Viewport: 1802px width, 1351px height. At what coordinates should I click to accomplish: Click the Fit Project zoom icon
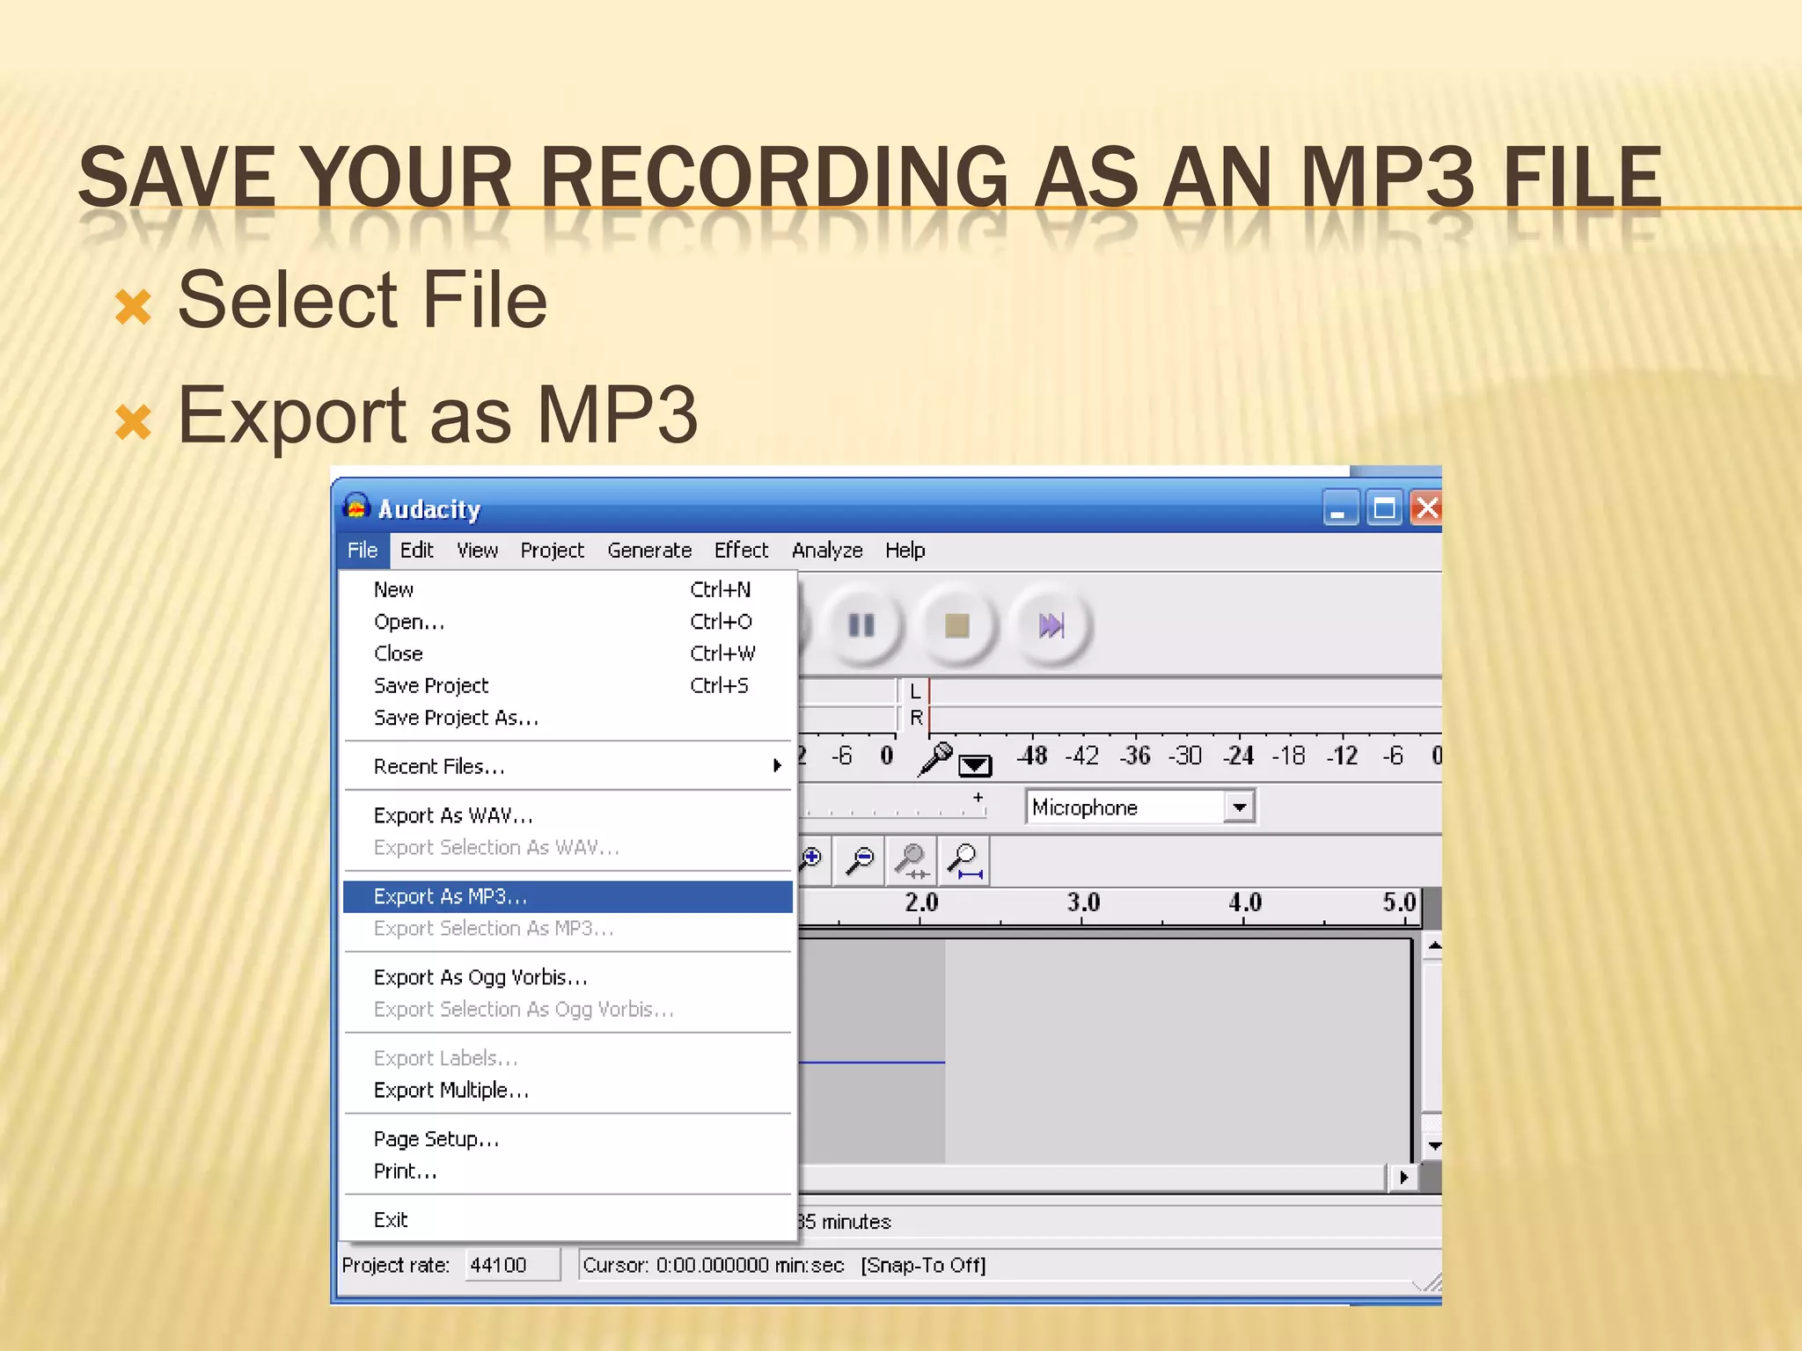pos(965,860)
